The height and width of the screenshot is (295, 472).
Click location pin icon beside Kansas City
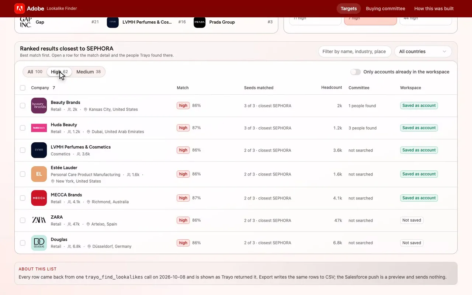pos(86,110)
